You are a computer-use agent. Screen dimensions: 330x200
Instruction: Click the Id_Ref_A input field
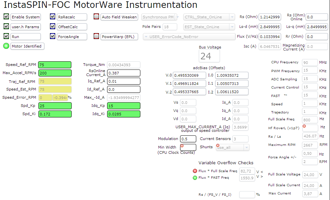124,90
